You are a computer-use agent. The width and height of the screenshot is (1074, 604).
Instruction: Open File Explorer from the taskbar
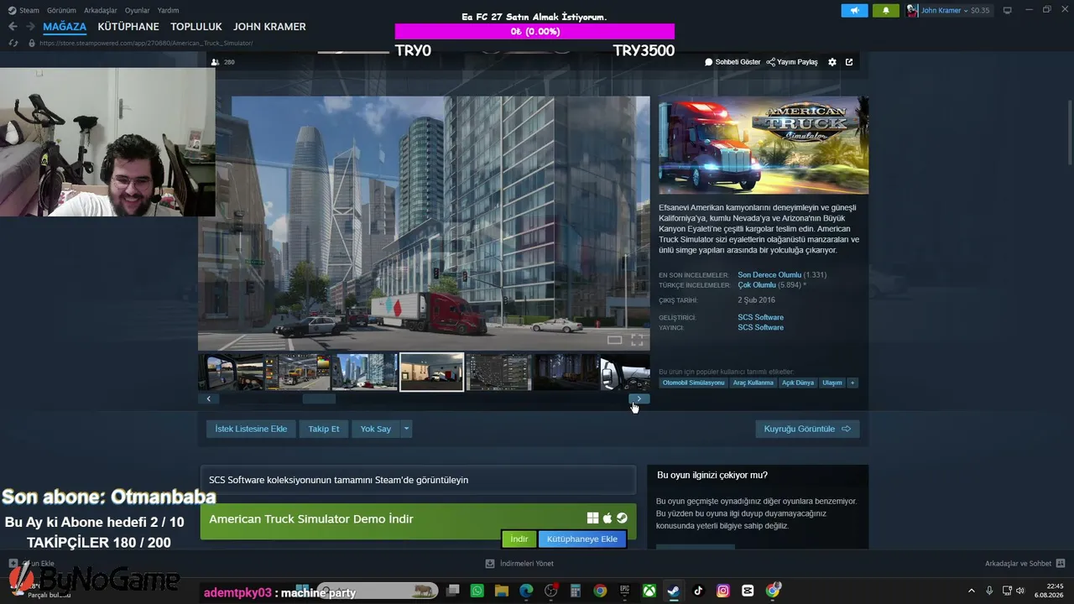[x=502, y=591]
